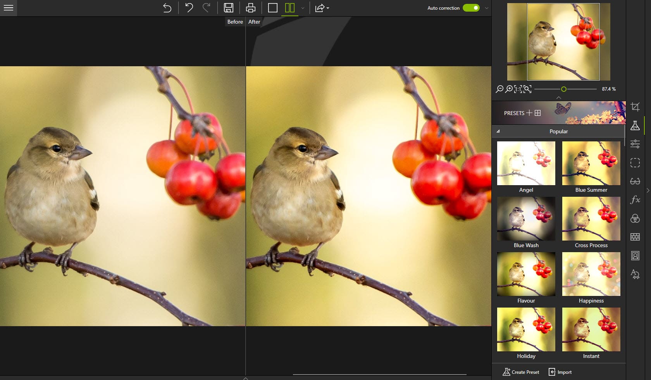
Task: Adjust the zoom level slider handle
Action: click(x=564, y=89)
